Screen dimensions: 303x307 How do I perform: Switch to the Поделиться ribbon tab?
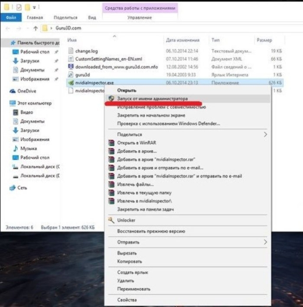tap(65, 17)
